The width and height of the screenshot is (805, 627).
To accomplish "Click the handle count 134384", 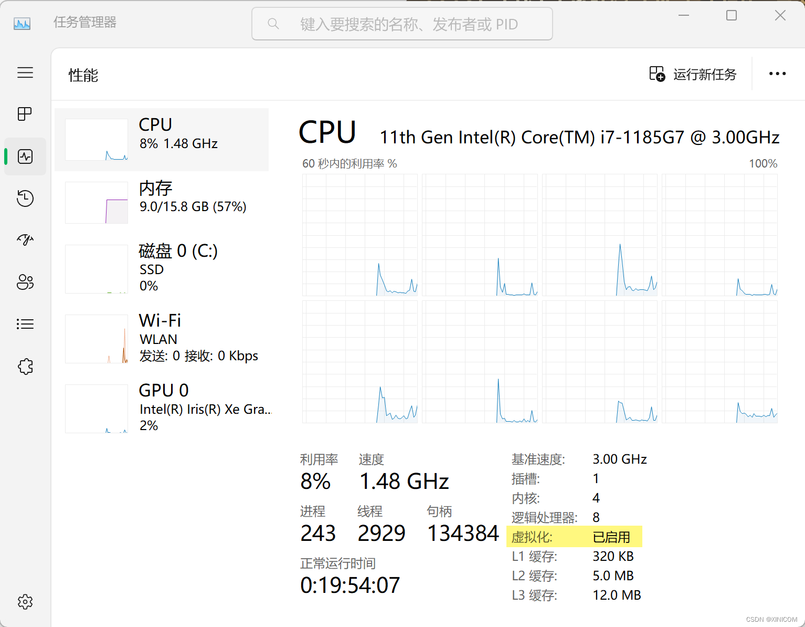I will pos(463,533).
